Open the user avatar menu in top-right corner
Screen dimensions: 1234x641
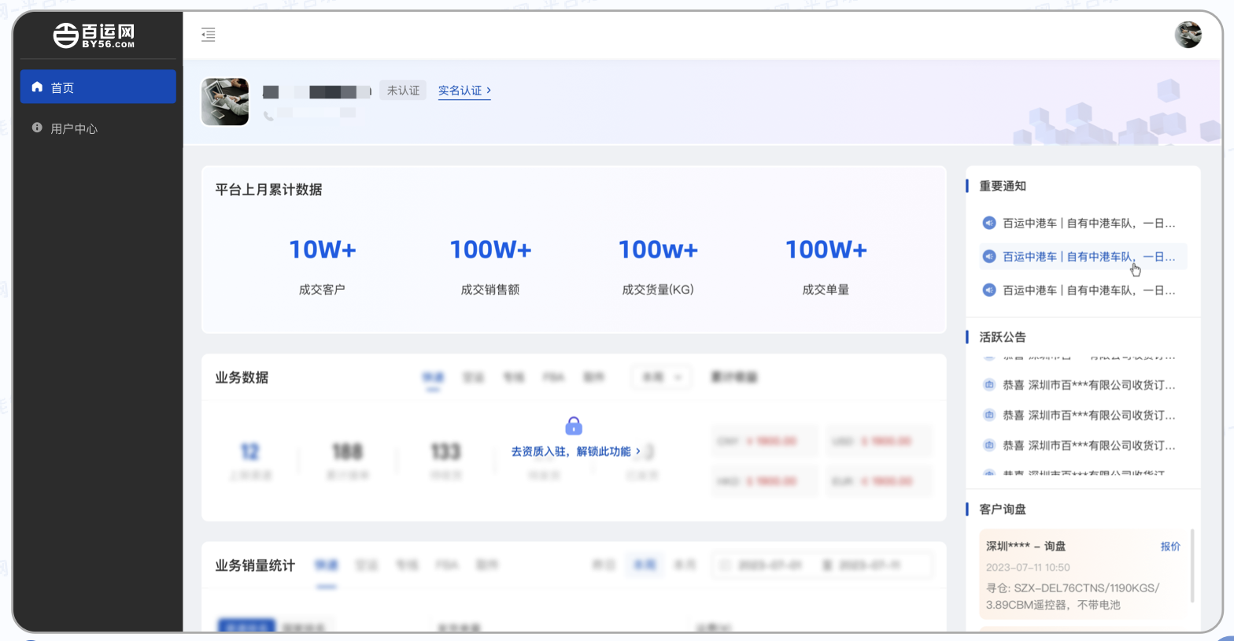click(x=1188, y=35)
